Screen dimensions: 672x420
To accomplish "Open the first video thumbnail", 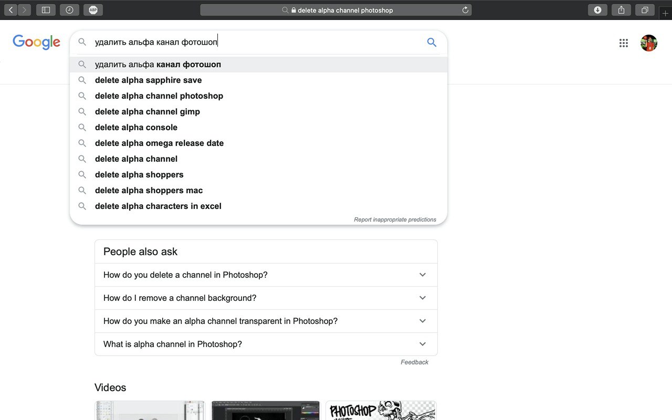I will click(150, 411).
